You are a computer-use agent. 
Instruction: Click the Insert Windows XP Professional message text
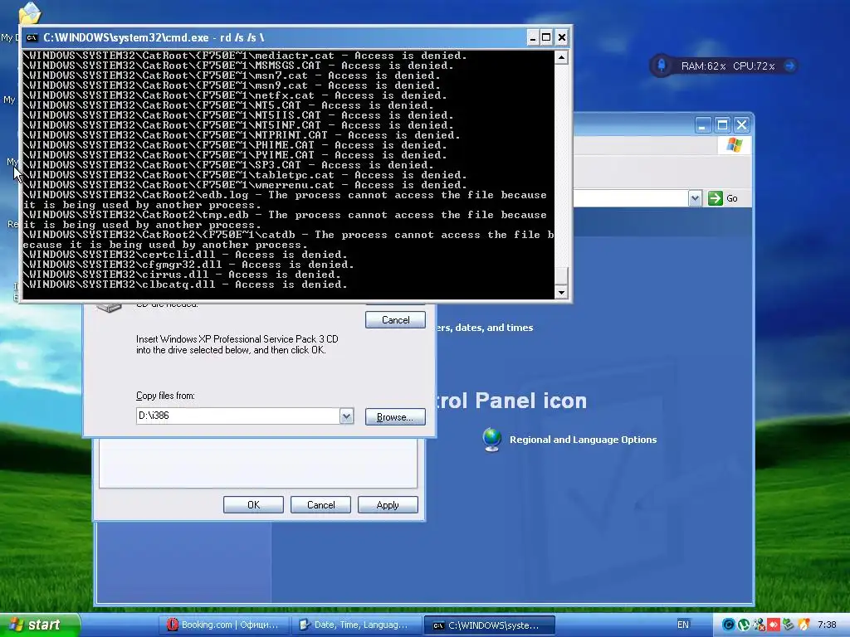pyautogui.click(x=237, y=344)
